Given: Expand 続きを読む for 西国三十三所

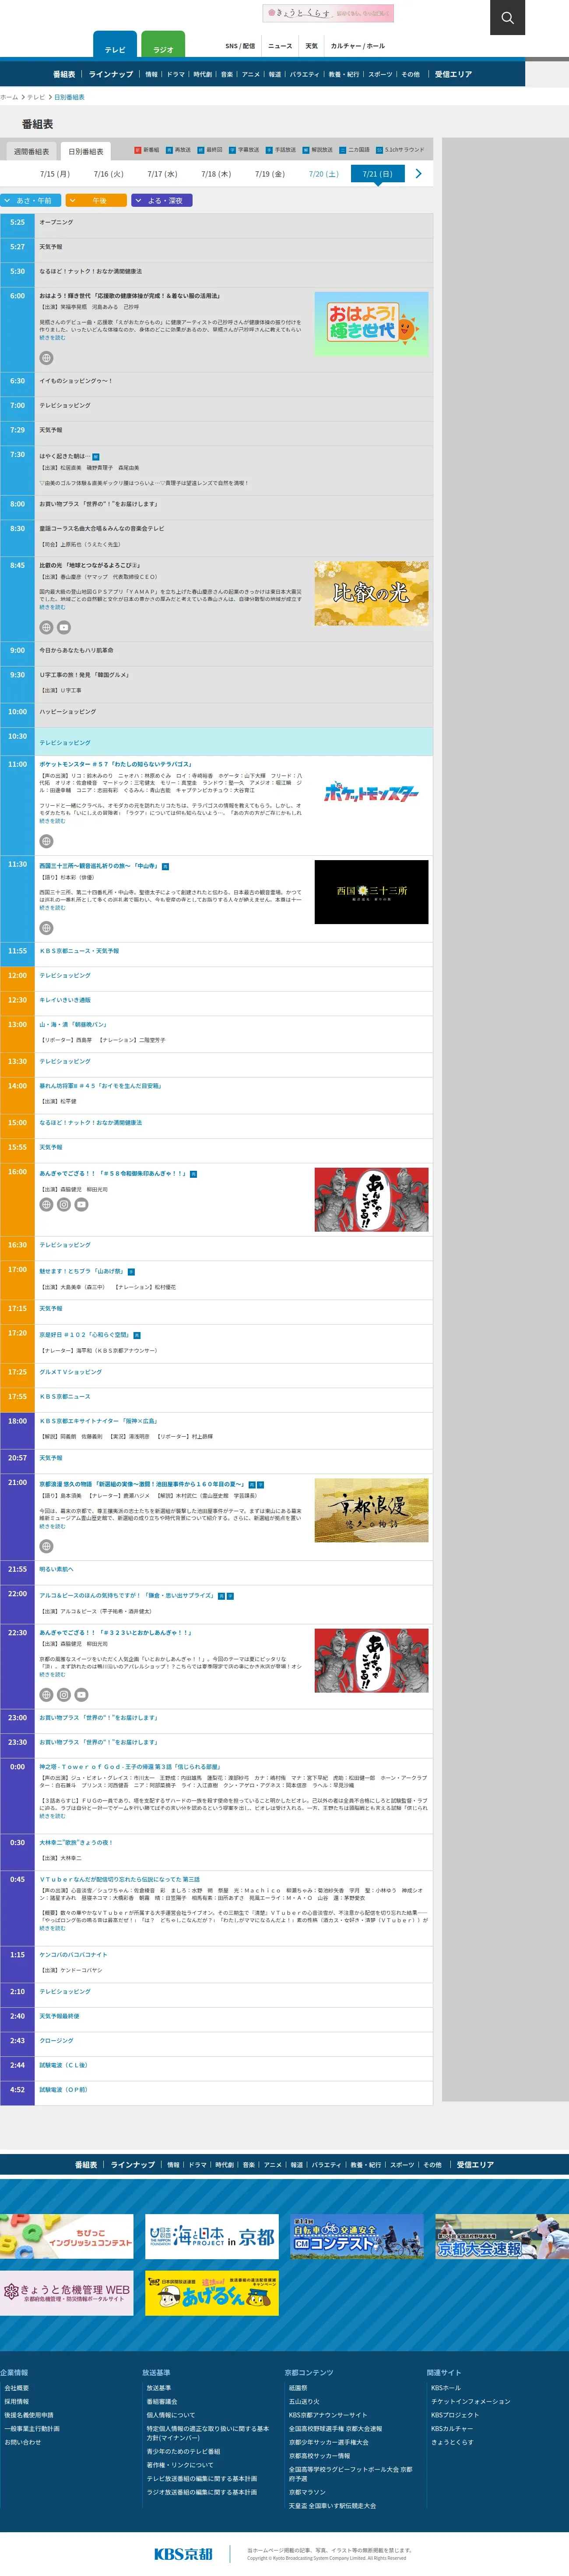Looking at the screenshot, I should 52,908.
